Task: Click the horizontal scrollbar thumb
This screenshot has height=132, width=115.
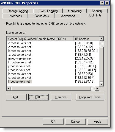Action: click(51, 88)
